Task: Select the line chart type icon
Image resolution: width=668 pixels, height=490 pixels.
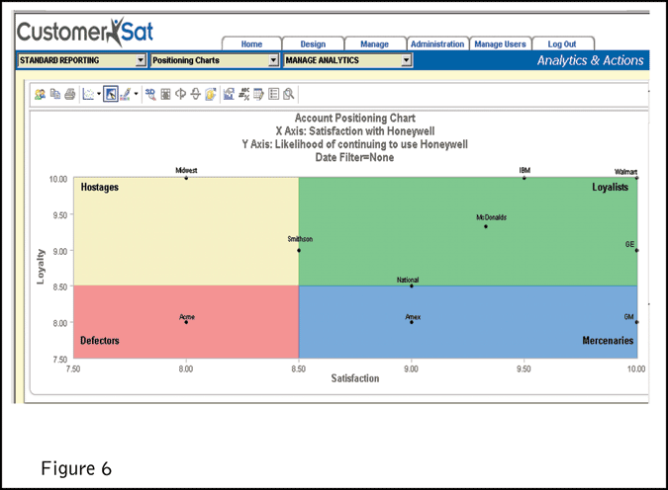Action: click(87, 95)
